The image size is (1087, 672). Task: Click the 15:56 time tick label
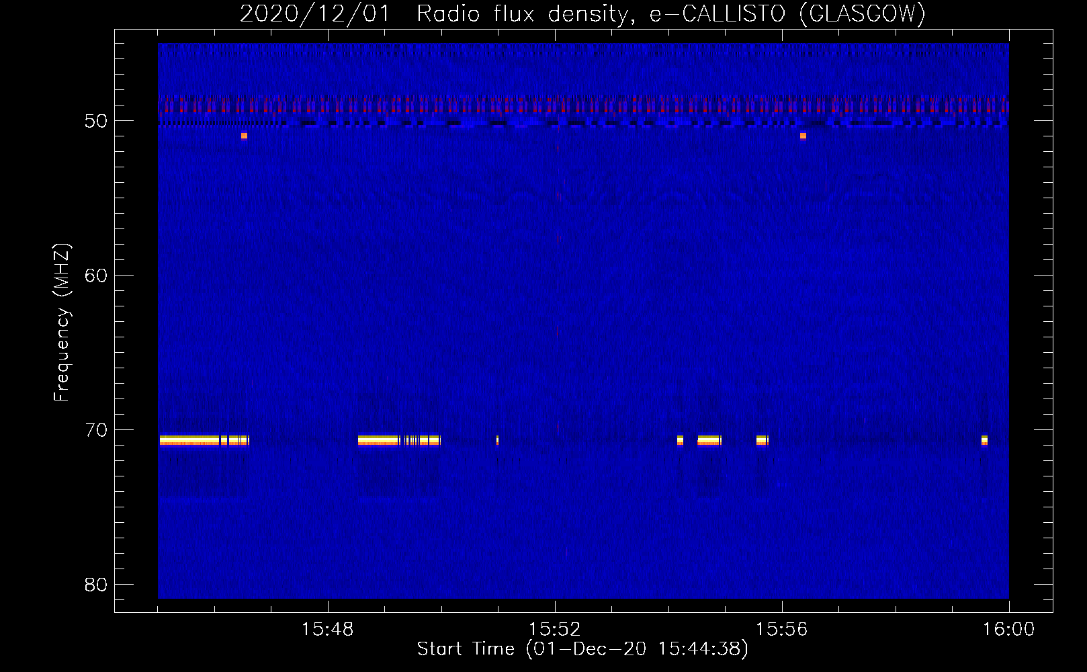coord(782,630)
